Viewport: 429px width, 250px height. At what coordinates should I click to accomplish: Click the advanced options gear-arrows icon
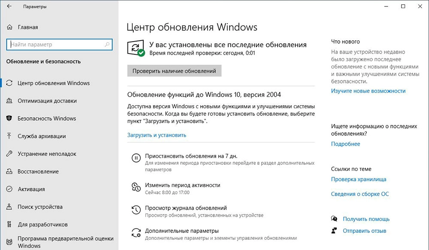point(136,233)
